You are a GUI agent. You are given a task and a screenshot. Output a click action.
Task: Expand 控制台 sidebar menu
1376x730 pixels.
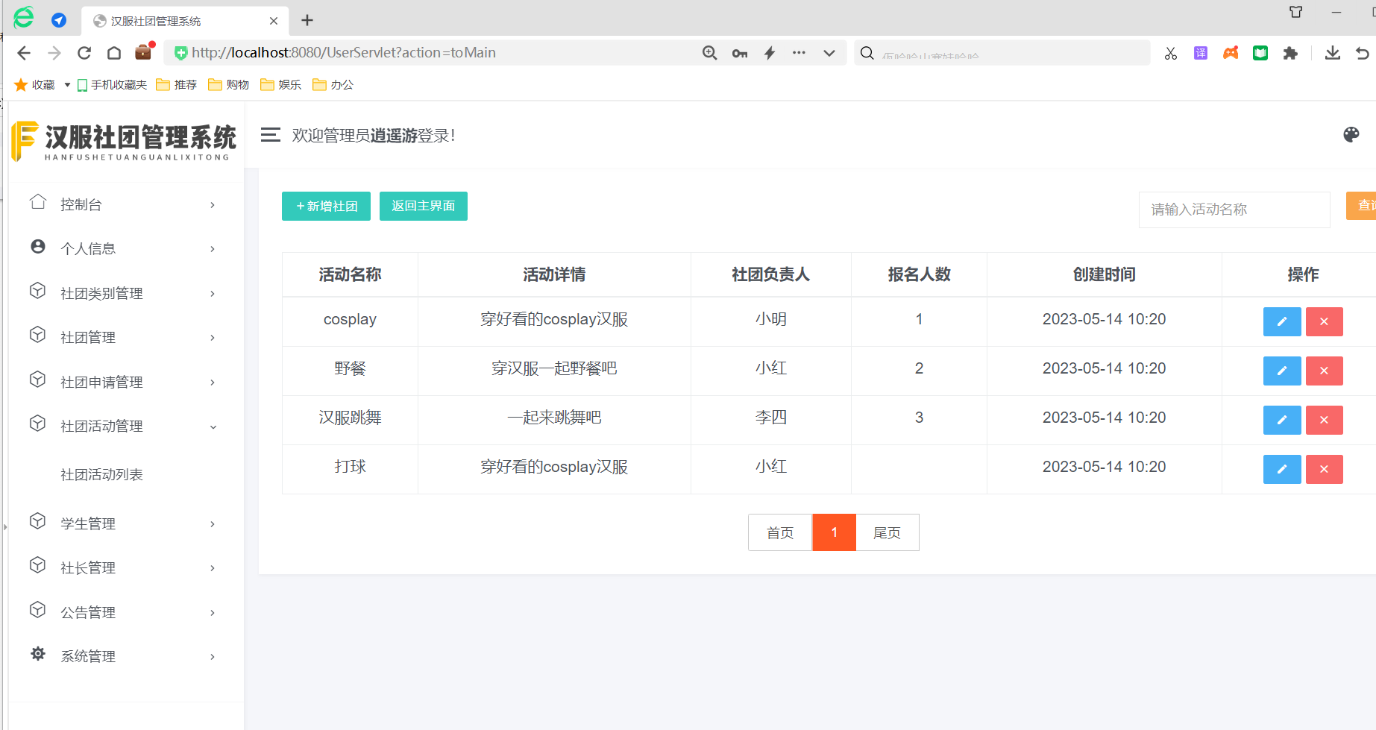pyautogui.click(x=125, y=204)
